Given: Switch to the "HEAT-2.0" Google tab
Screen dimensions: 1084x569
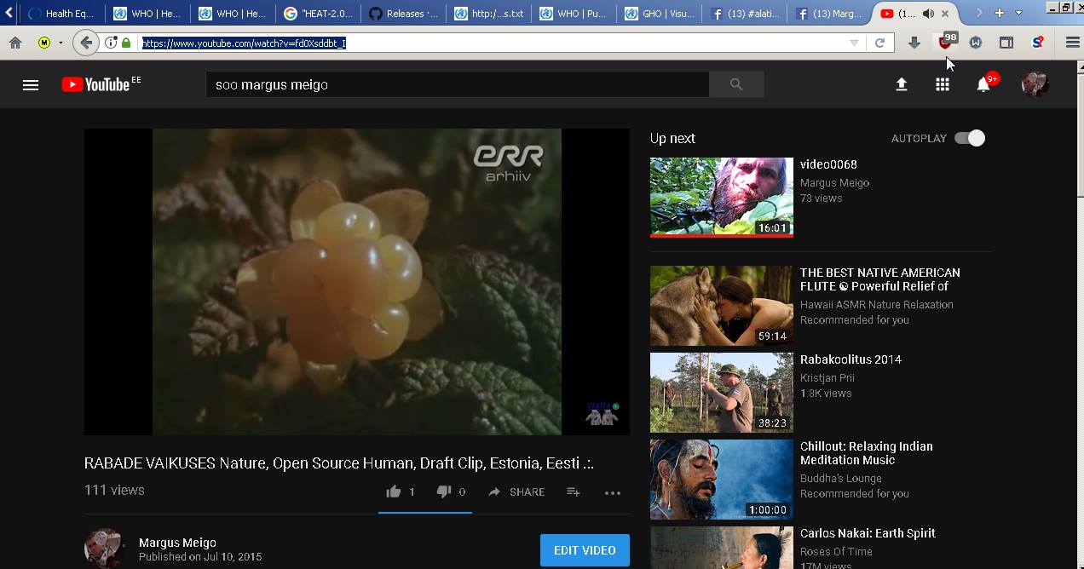Looking at the screenshot, I should [318, 14].
